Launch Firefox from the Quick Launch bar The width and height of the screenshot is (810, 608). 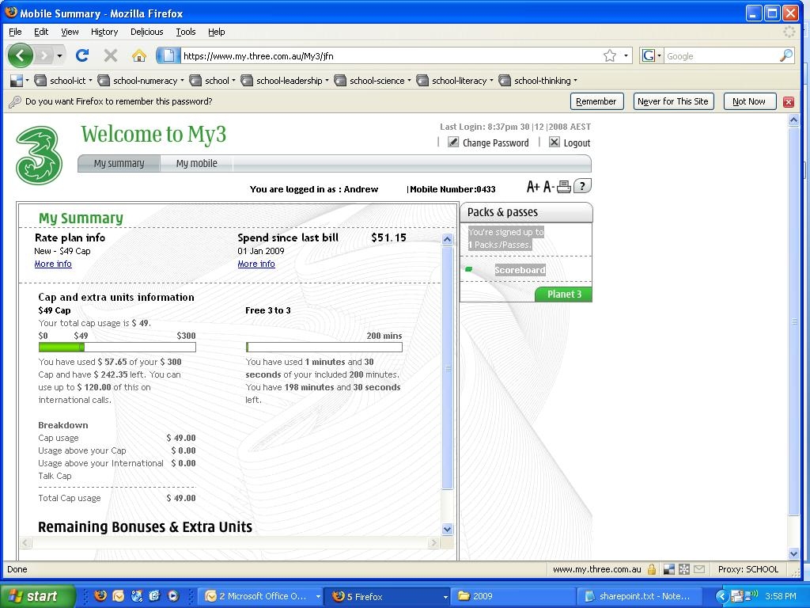pos(100,595)
